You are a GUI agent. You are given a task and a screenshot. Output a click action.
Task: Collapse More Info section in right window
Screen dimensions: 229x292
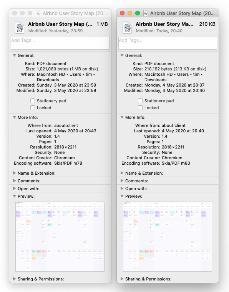[122, 117]
